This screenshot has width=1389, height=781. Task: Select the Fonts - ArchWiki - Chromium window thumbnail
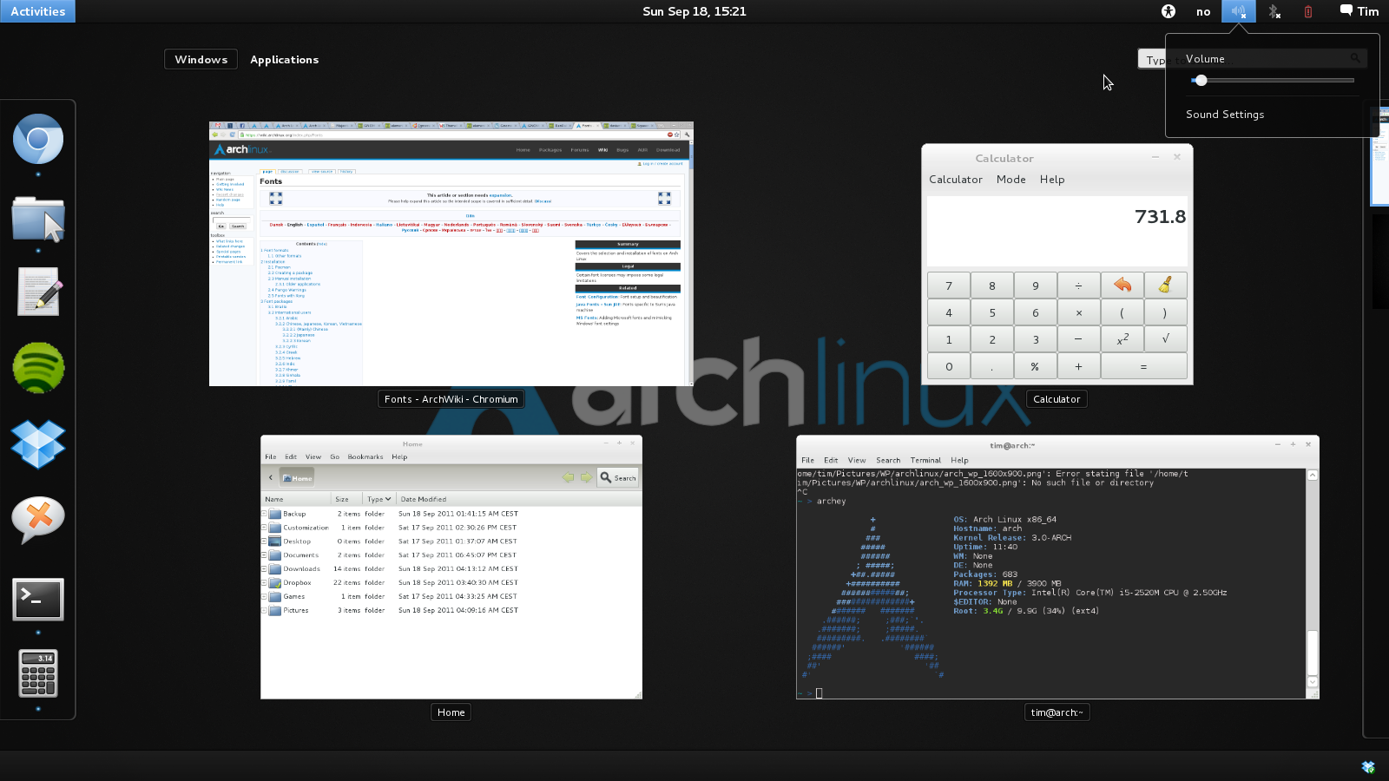[451, 253]
